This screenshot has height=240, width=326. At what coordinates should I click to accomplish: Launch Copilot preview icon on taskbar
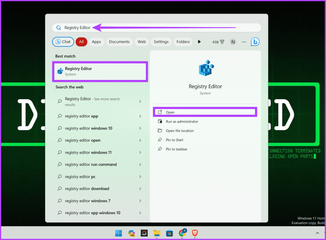pyautogui.click(x=131, y=233)
